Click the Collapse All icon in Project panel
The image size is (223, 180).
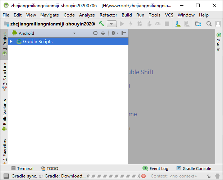[103, 33]
